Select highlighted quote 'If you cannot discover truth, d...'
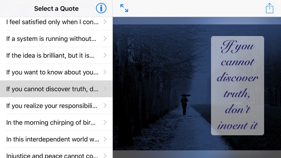281x158 pixels. 56,89
